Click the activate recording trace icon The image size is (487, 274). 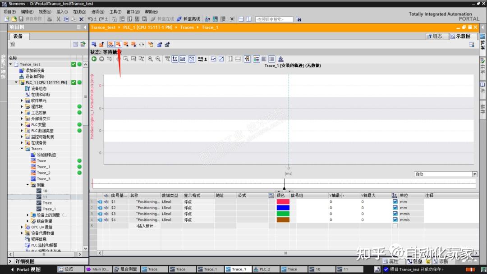click(x=118, y=44)
